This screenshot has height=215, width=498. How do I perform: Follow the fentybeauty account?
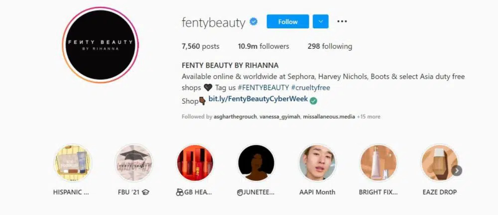tap(288, 21)
